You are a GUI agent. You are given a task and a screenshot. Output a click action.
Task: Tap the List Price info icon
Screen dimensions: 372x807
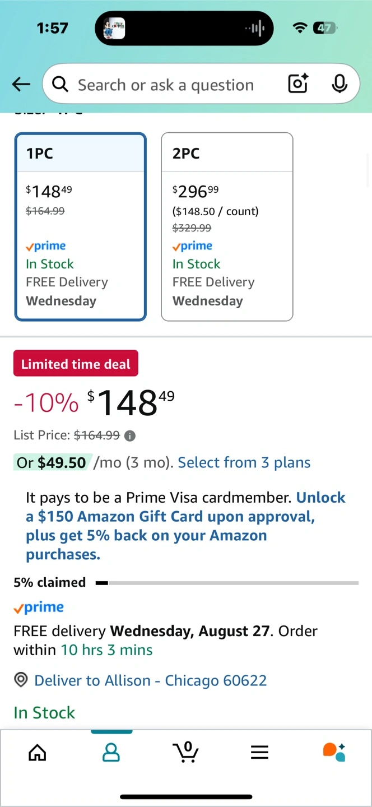130,435
